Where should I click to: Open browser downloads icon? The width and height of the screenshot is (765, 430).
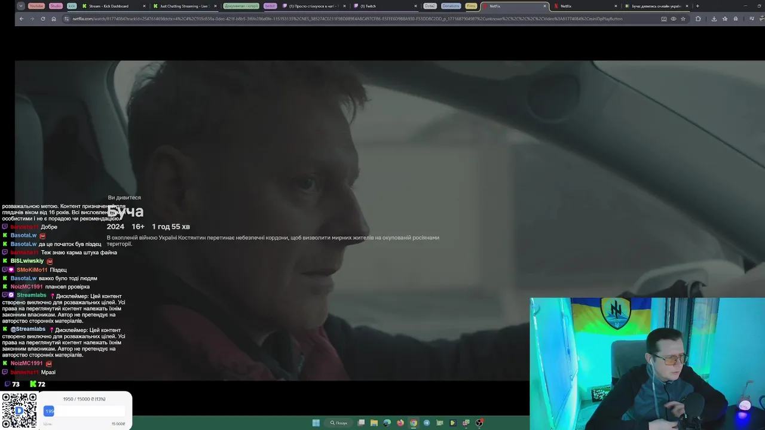714,19
